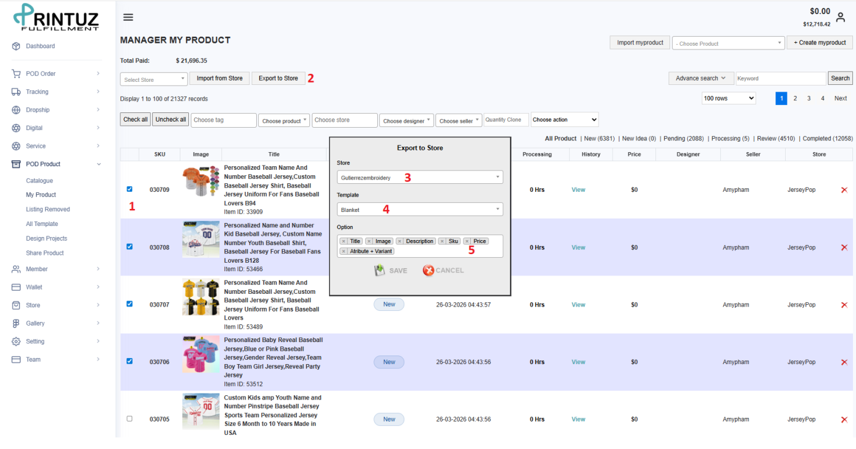Viewport: 856px width, 449px height.
Task: Click the Tracking truck icon
Action: tap(16, 92)
